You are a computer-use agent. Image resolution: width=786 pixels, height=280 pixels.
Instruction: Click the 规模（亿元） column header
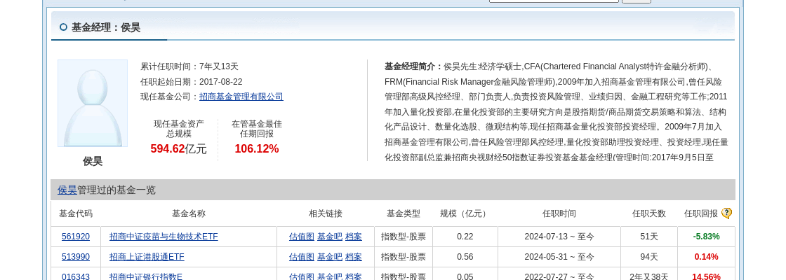pyautogui.click(x=465, y=213)
